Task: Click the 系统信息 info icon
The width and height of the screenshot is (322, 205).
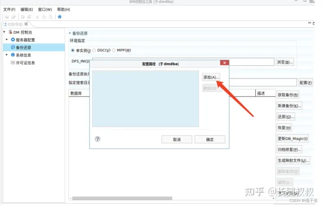Action: pos(13,55)
